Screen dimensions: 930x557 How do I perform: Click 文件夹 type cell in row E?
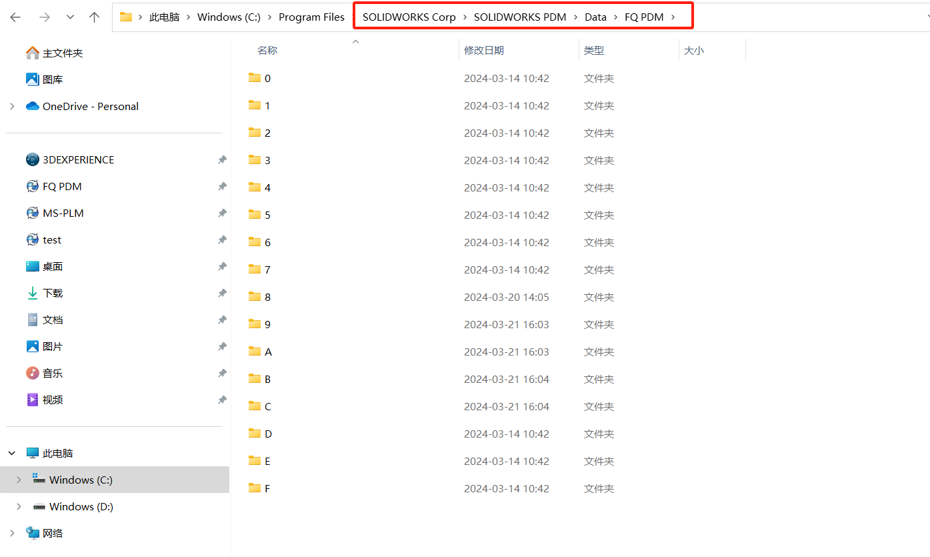pyautogui.click(x=599, y=461)
